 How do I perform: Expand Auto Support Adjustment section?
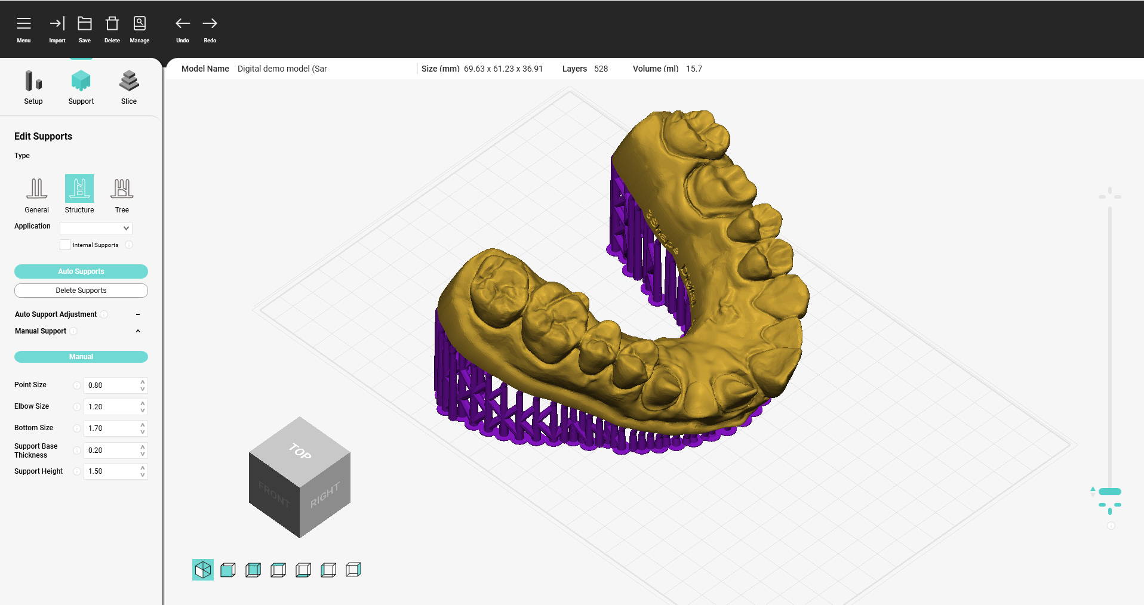(x=138, y=314)
